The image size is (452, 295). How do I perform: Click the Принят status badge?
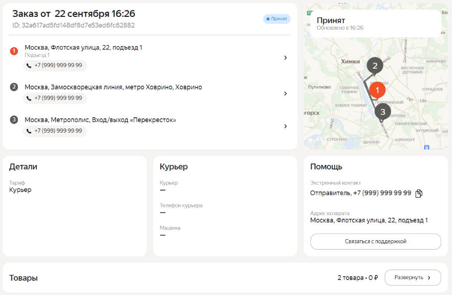pyautogui.click(x=277, y=19)
